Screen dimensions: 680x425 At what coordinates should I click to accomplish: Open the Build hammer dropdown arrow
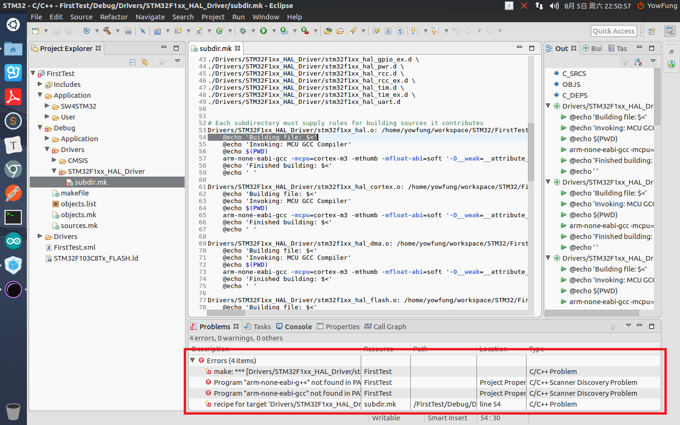118,31
